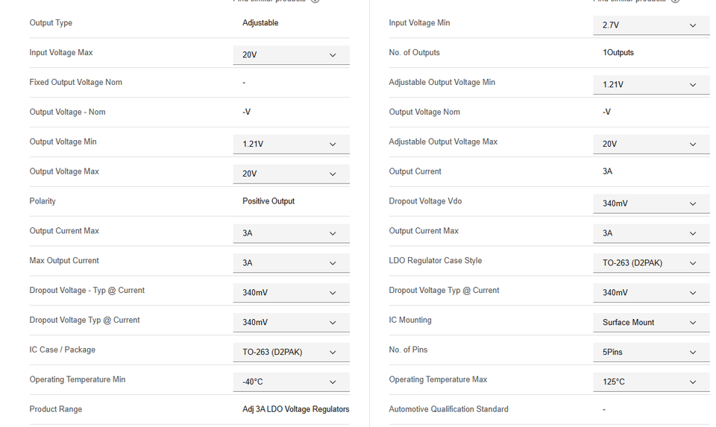
Task: Expand the Operating Temperature Max 125°C dropdown
Action: click(x=650, y=382)
